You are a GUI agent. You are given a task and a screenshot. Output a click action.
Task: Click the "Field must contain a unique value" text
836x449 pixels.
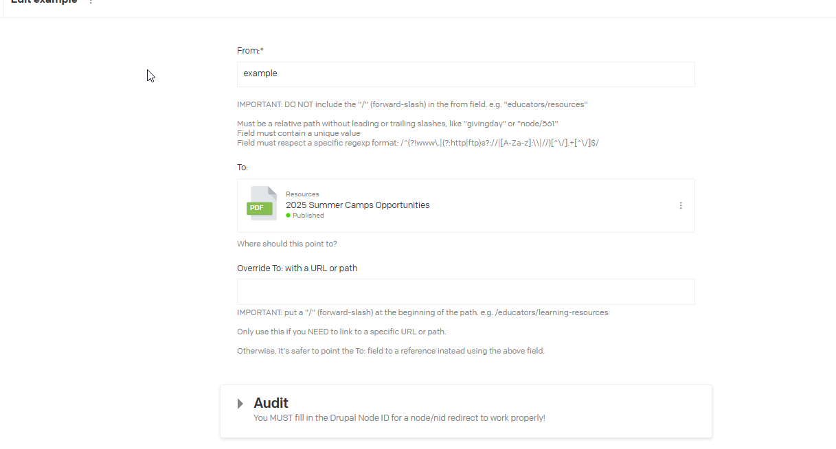(x=298, y=133)
